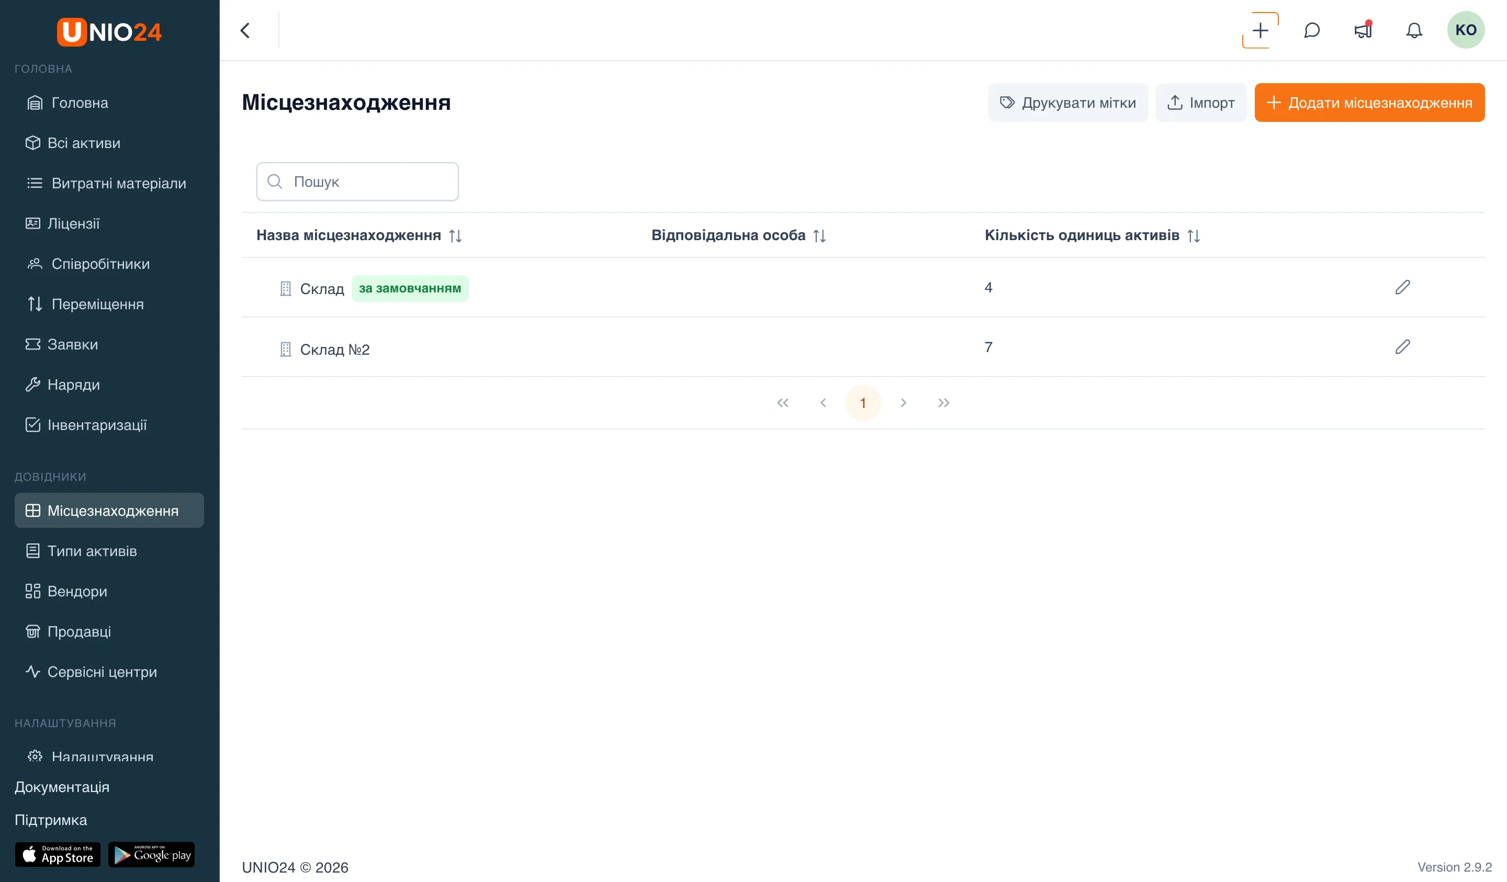Open Наряди in sidebar
Viewport: 1507px width, 882px height.
click(109, 385)
